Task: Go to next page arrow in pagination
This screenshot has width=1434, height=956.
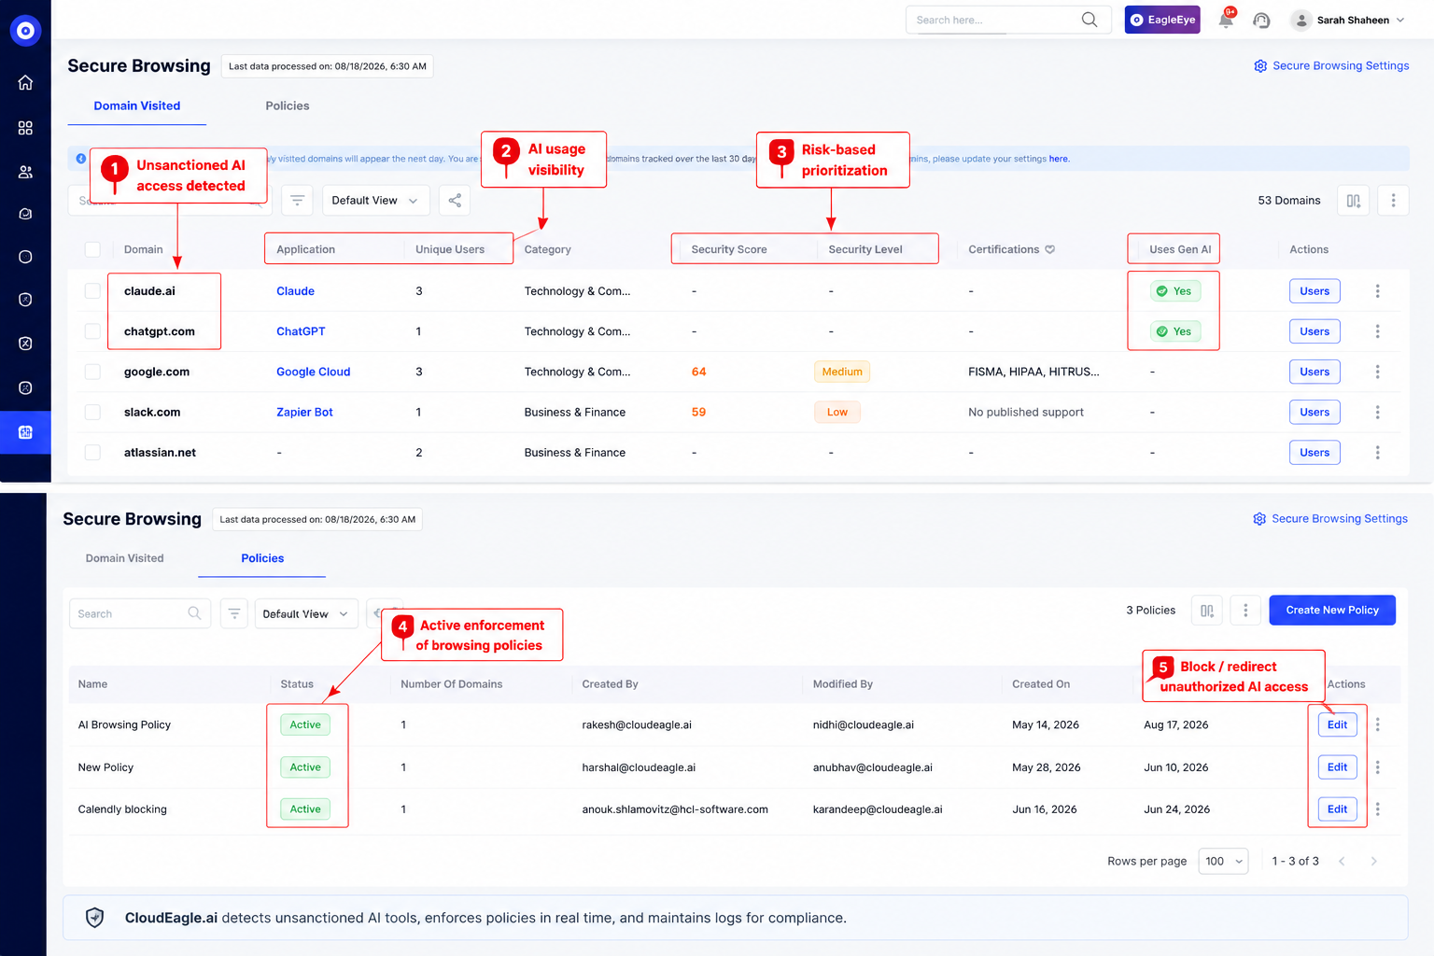Action: 1373,861
